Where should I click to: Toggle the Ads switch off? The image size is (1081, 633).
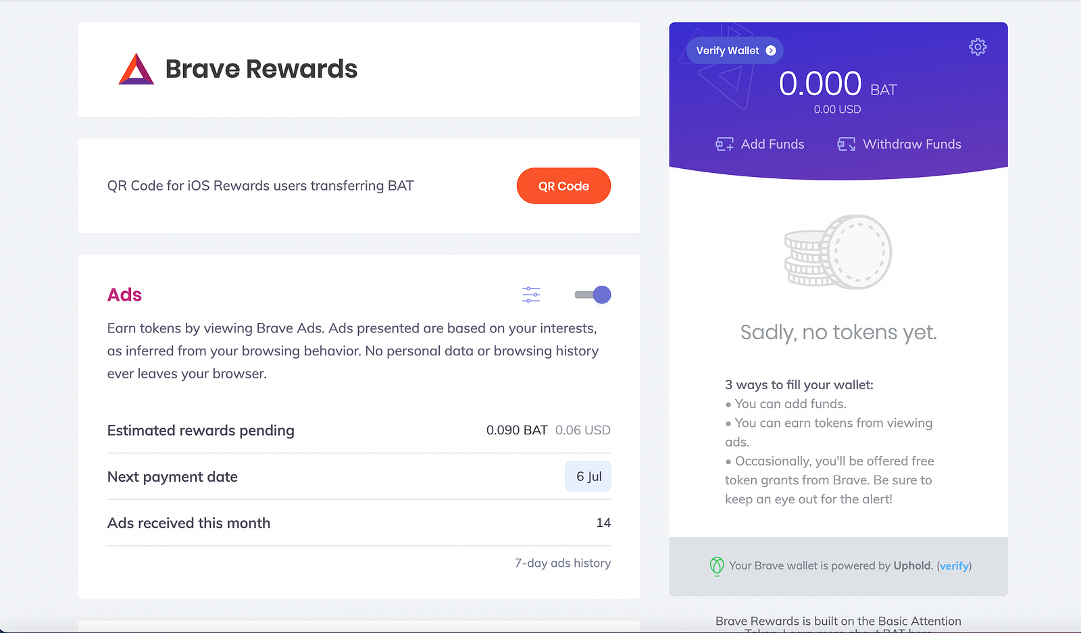click(x=593, y=295)
